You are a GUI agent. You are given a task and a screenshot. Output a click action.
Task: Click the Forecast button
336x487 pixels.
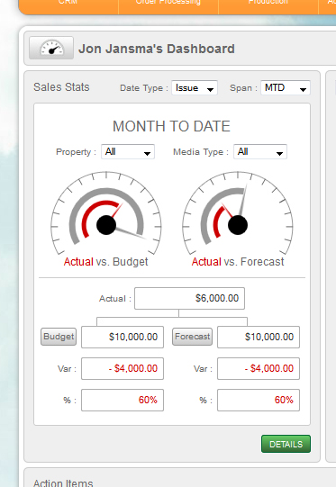(x=193, y=337)
